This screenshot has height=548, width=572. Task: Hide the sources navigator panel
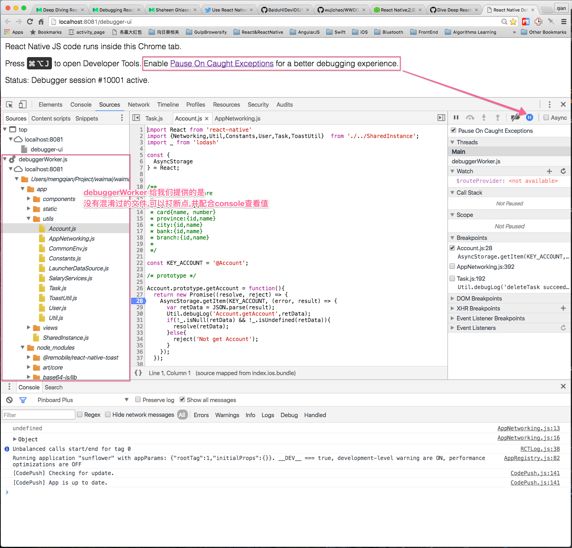click(x=136, y=118)
